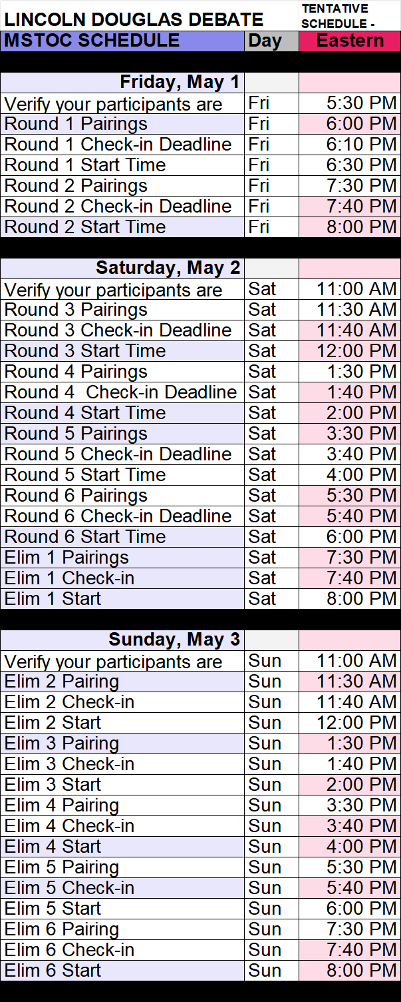Image resolution: width=401 pixels, height=1002 pixels.
Task: Select the Round 6 Pairings cell
Action: pyautogui.click(x=122, y=496)
